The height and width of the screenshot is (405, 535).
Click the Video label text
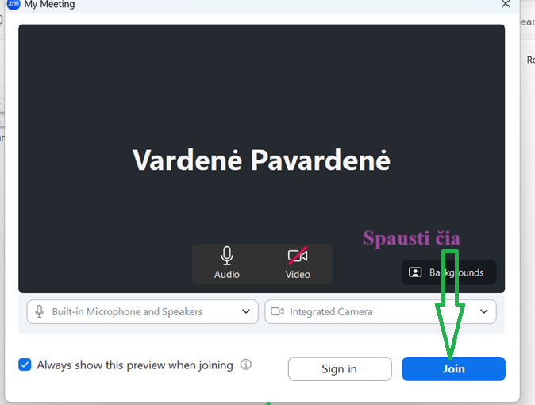[298, 275]
